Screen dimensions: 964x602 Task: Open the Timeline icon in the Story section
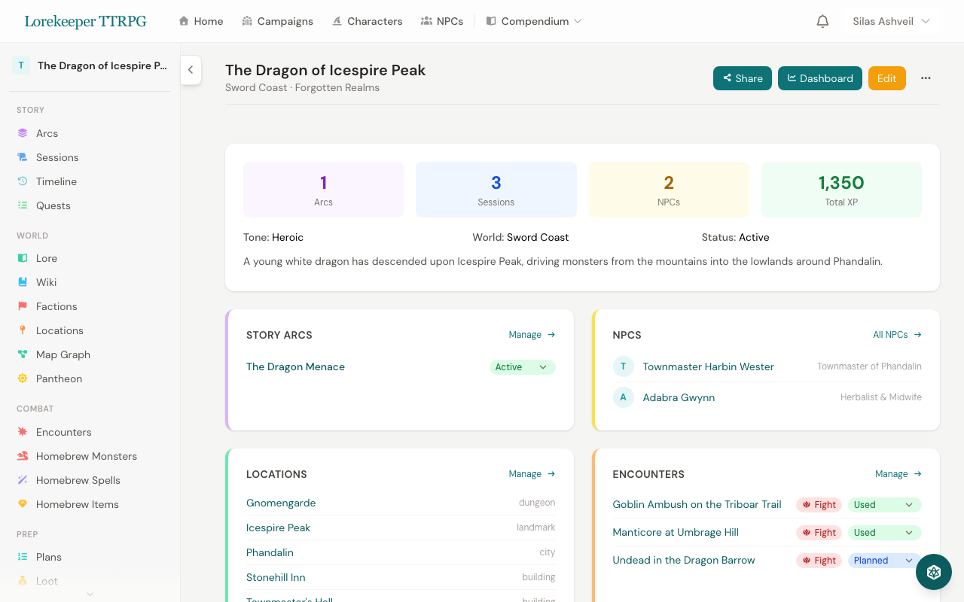(x=23, y=181)
